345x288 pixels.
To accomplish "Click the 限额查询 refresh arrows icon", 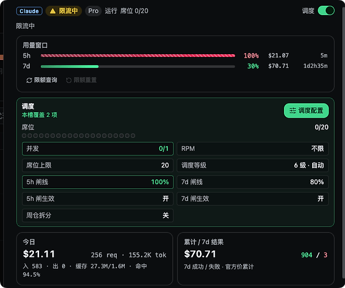I will point(29,80).
